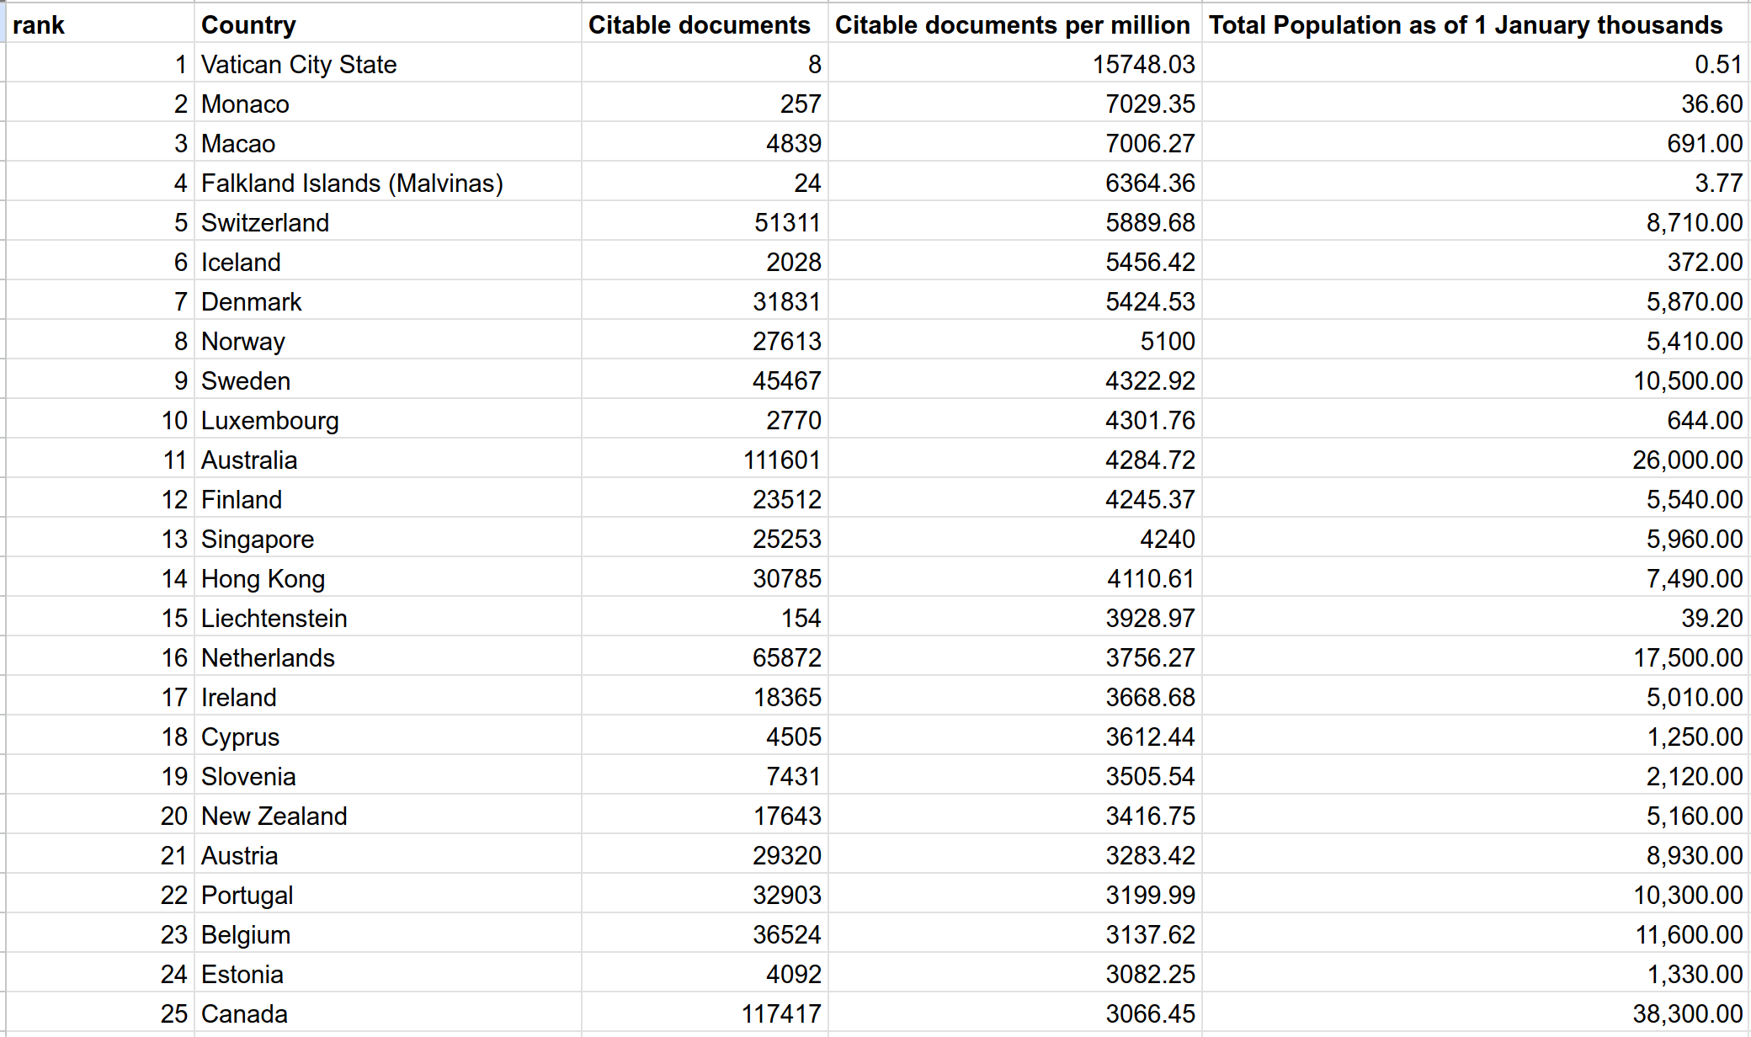Viewport: 1751px width, 1037px height.
Task: Select 'Falkland Islands (Malvinas)' cell
Action: [387, 182]
